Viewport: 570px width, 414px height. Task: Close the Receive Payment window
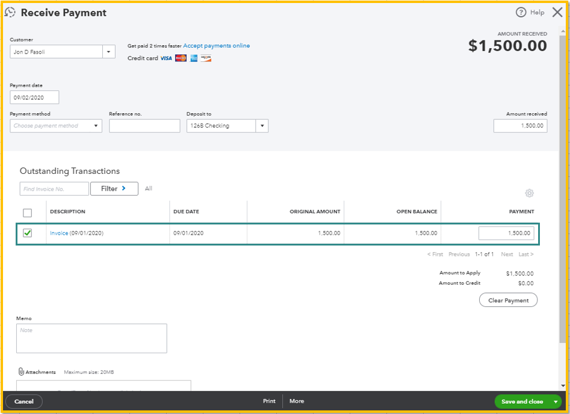(x=557, y=13)
